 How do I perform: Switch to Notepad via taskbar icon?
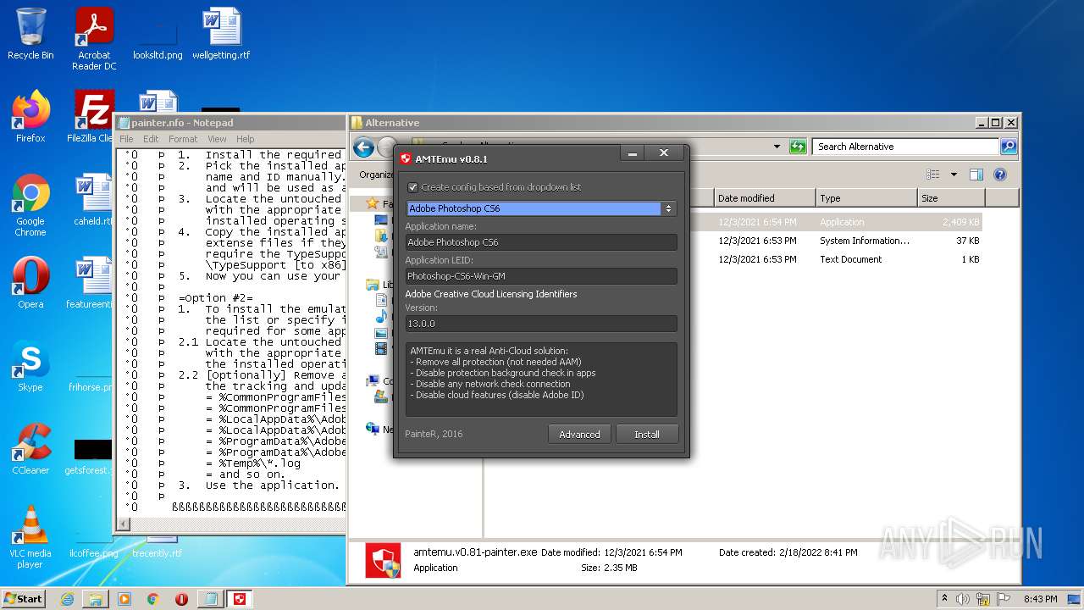(210, 599)
